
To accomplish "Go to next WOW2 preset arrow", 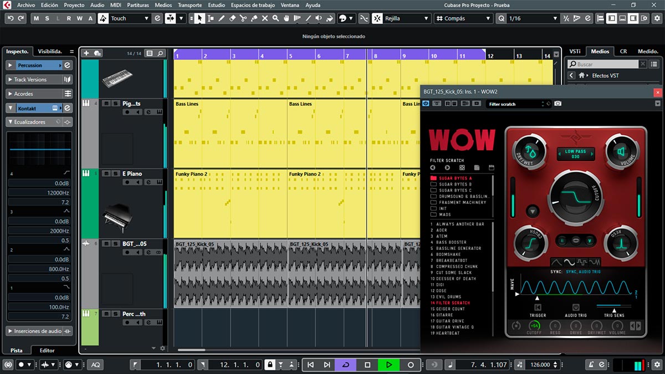I will tap(447, 167).
